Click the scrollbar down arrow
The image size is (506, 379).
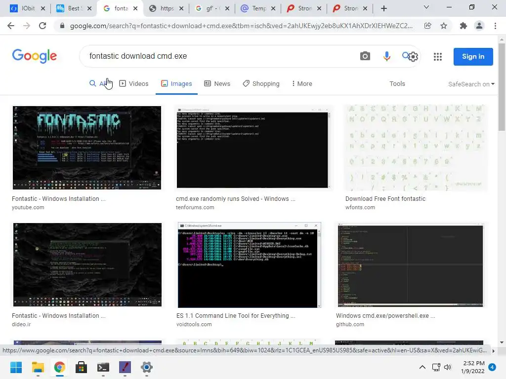(502, 342)
